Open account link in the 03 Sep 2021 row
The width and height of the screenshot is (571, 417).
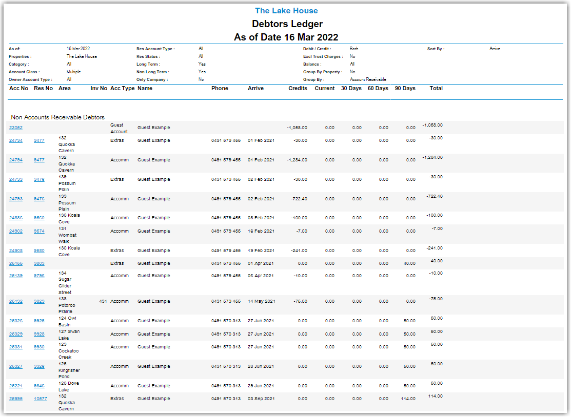coord(16,399)
